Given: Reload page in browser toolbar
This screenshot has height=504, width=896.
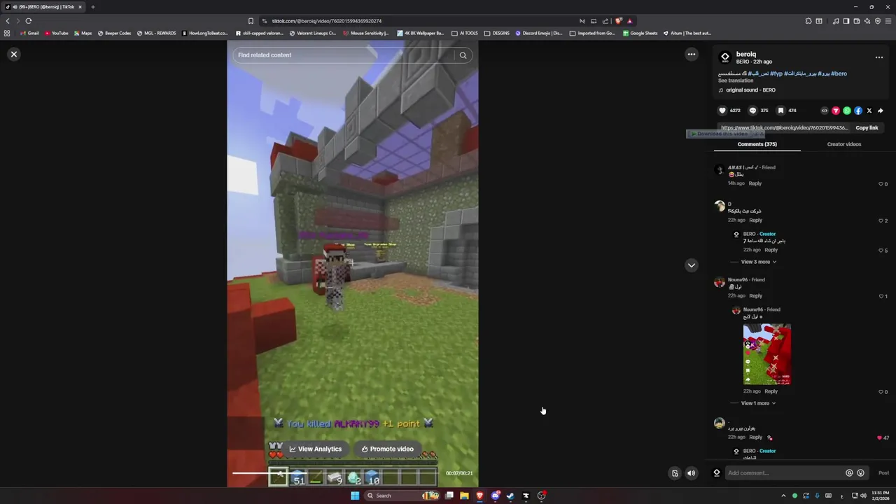Looking at the screenshot, I should tap(29, 21).
